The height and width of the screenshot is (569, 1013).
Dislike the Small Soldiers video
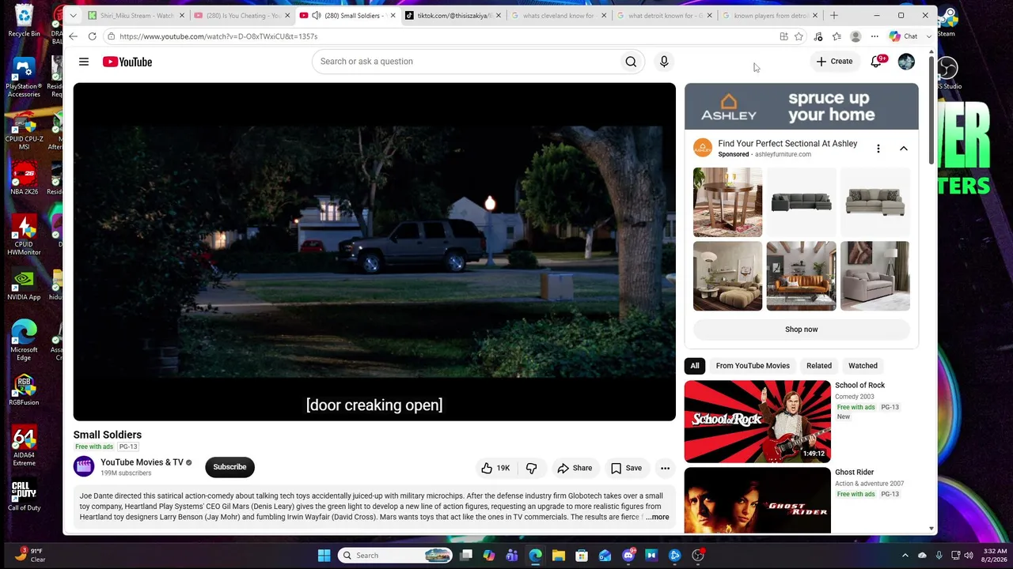tap(532, 468)
